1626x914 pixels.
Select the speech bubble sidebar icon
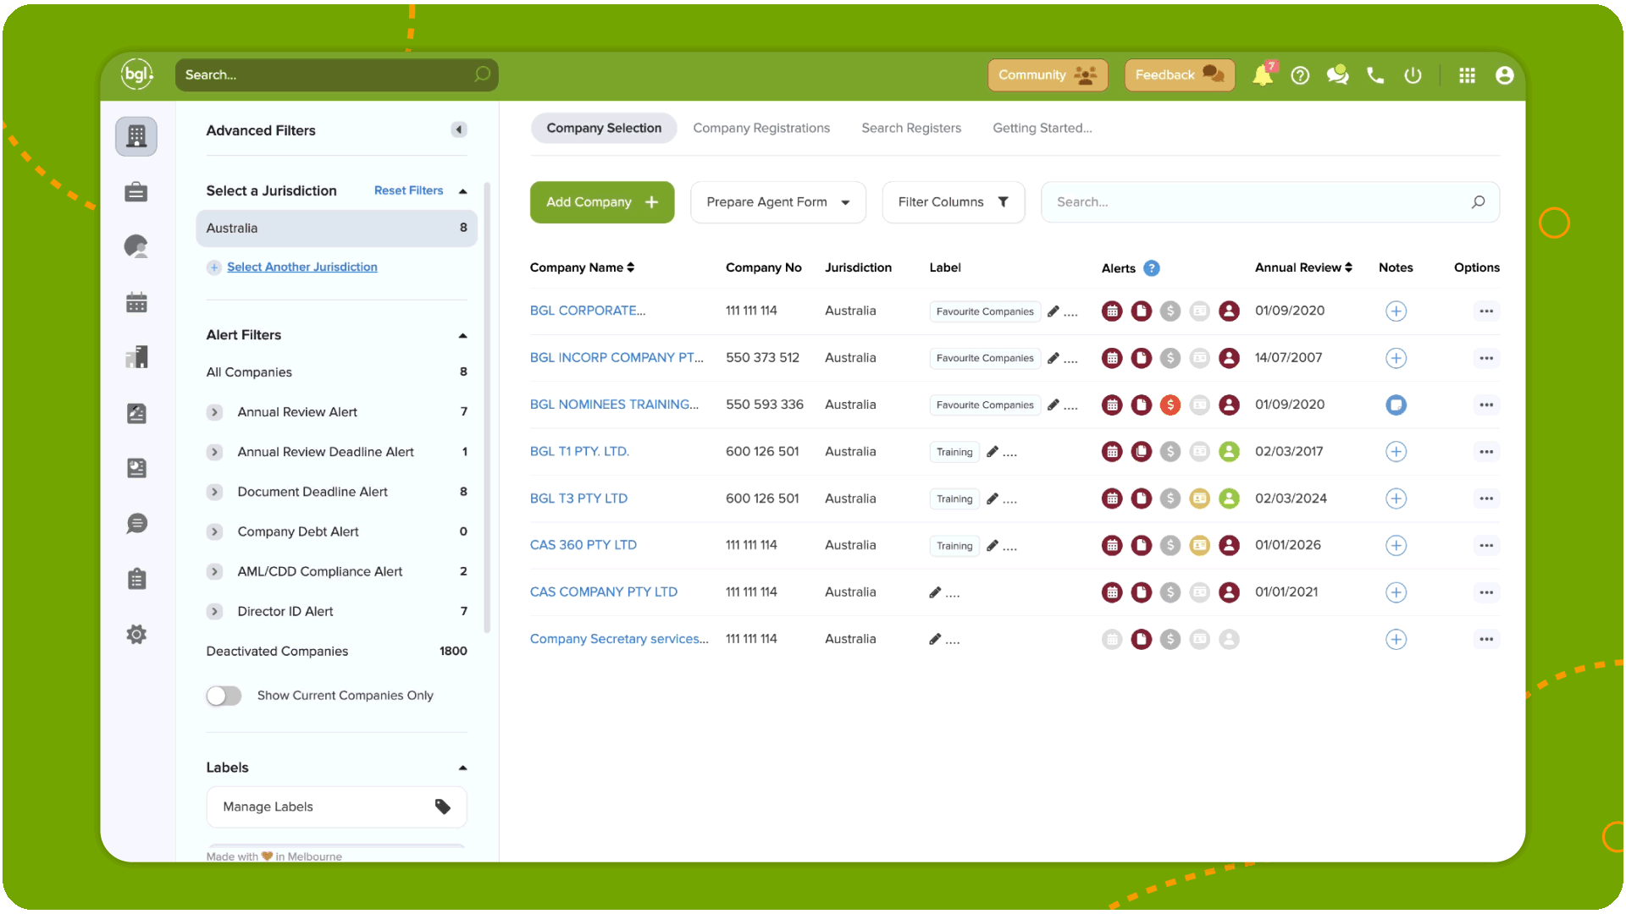[x=136, y=523]
